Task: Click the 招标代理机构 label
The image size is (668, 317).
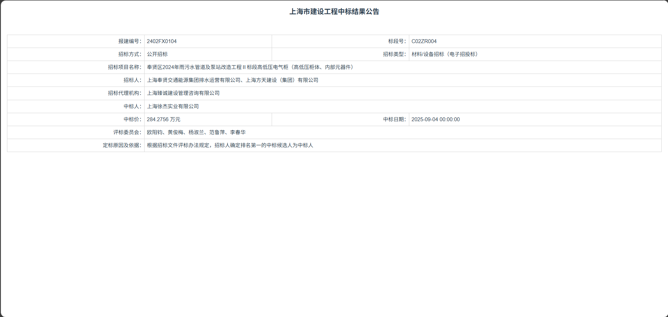Action: (125, 93)
